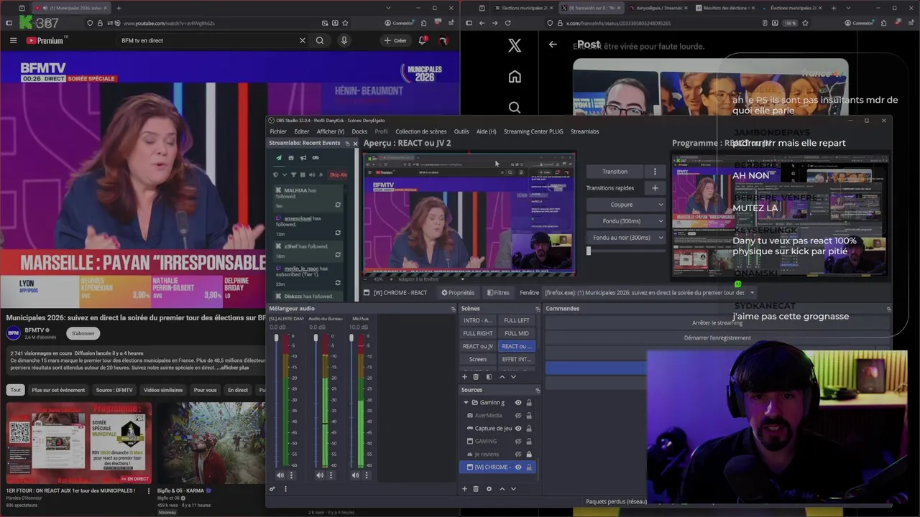This screenshot has height=517, width=920.
Task: Open Mic/Aux channel options dots
Action: pos(367,475)
